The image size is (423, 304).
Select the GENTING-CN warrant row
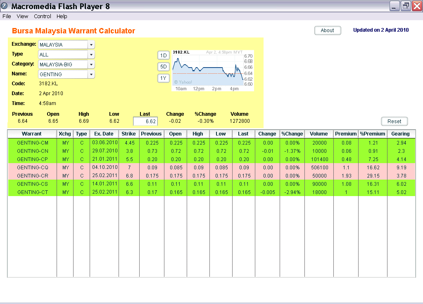pyautogui.click(x=211, y=151)
